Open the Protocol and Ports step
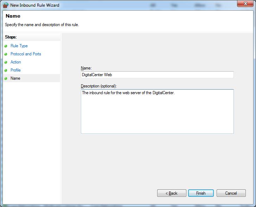 coord(26,54)
